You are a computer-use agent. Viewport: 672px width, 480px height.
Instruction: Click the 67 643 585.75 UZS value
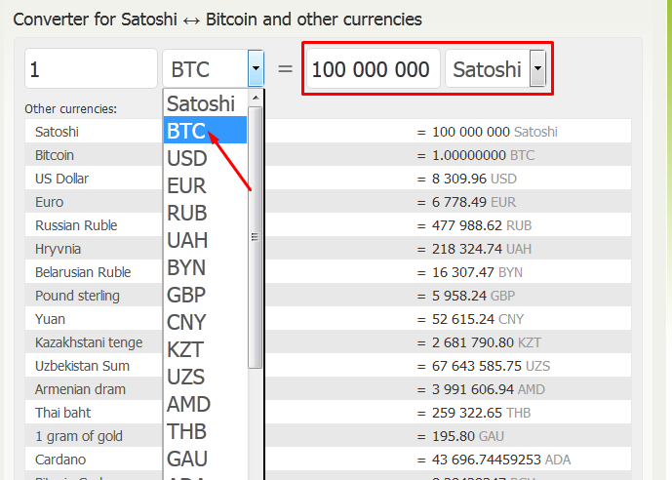coord(492,366)
